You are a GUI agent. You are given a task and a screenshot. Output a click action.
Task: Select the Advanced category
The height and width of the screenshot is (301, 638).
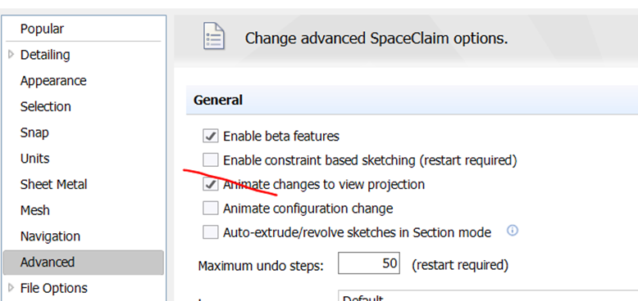84,262
